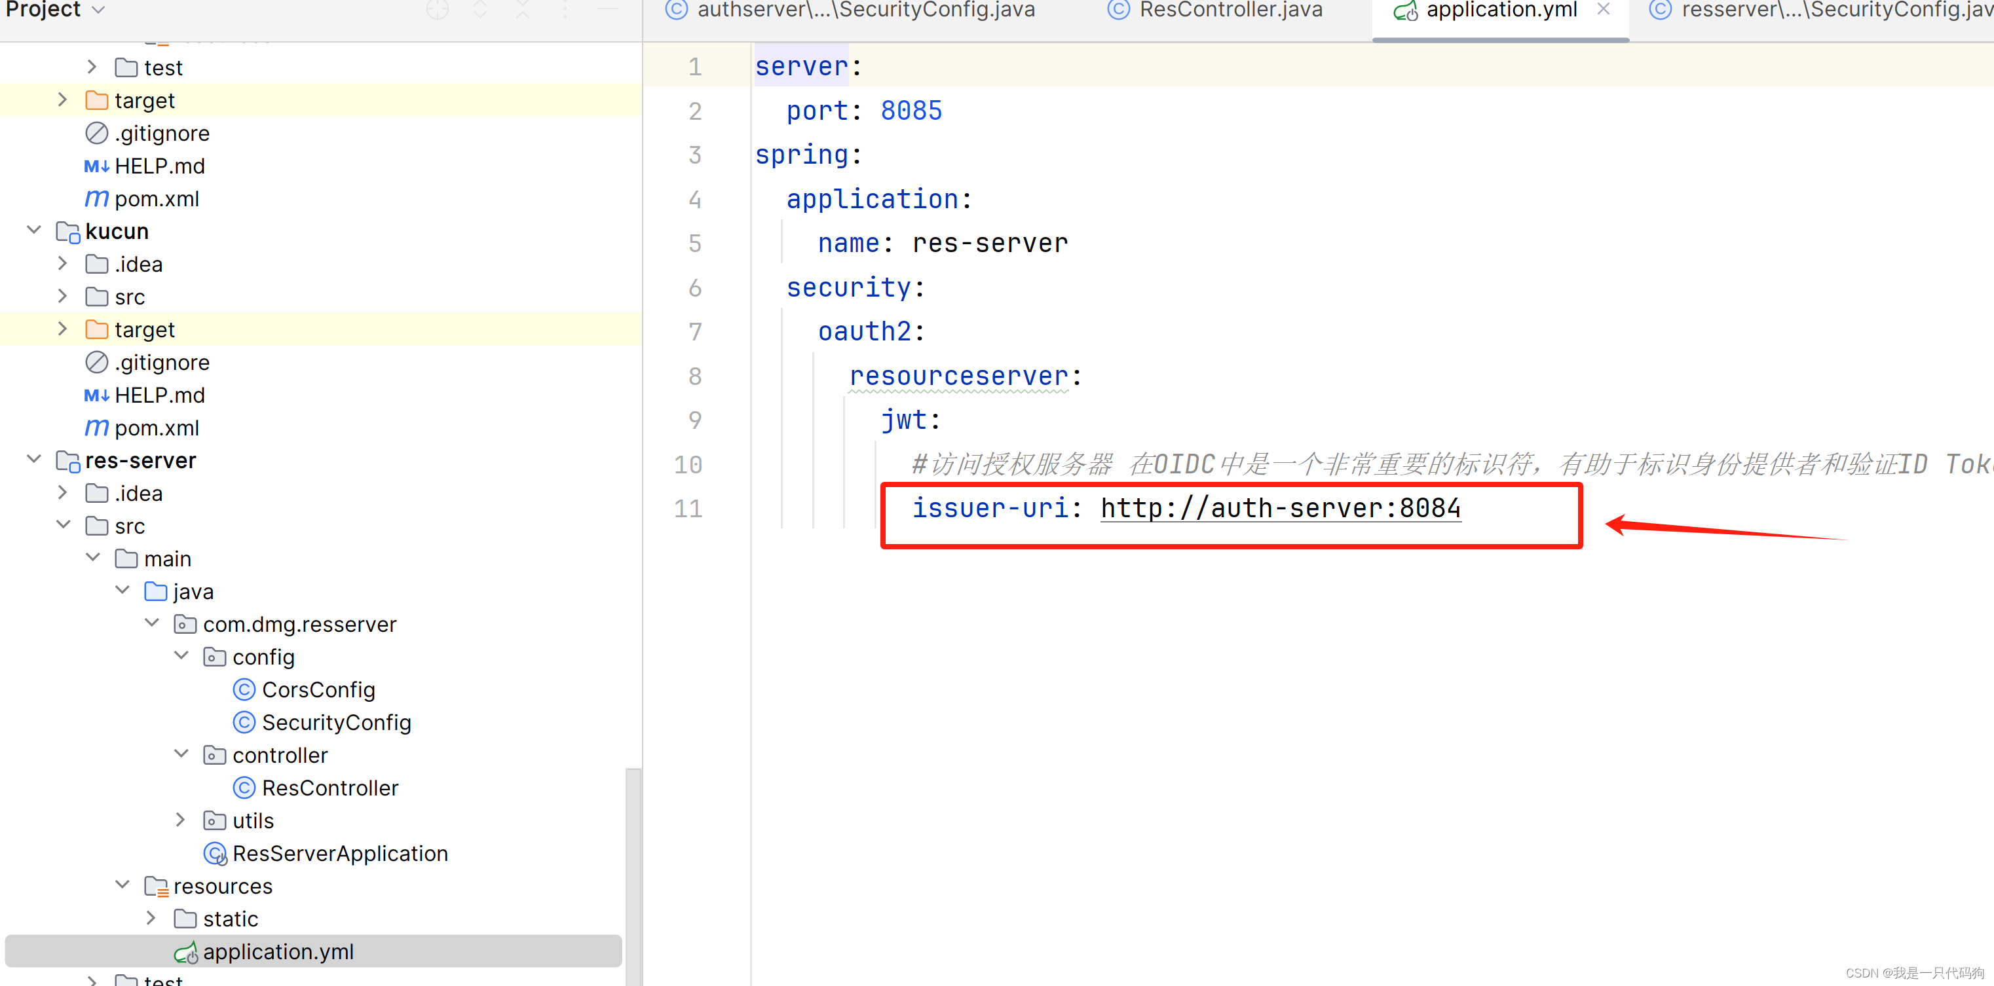The image size is (1994, 986).
Task: Click pom.xml Maven icon under kucun
Action: 96,428
